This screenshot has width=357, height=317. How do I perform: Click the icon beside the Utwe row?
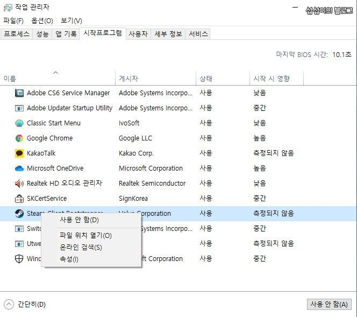coord(19,244)
